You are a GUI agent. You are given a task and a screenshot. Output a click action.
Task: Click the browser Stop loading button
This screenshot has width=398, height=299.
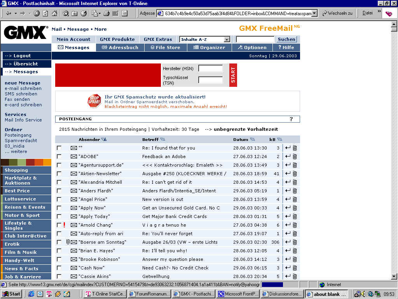point(37,13)
